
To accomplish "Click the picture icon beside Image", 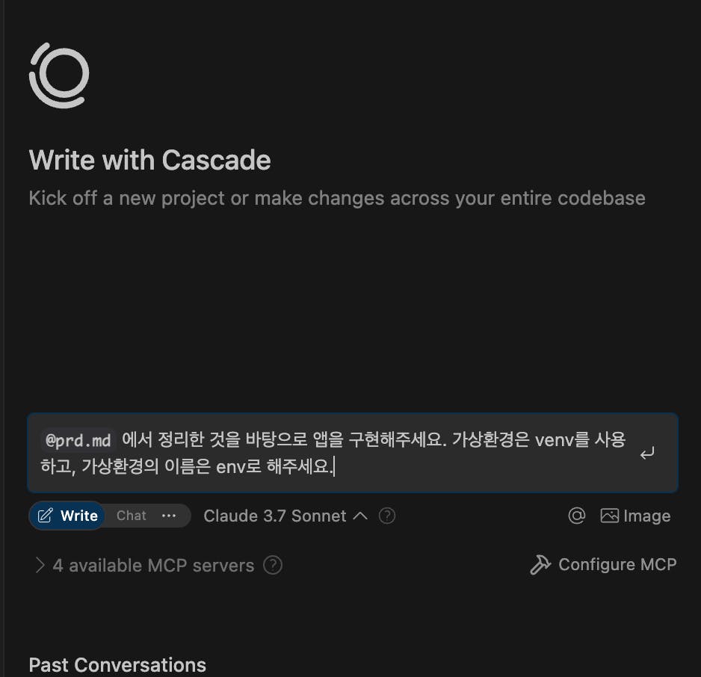I will [610, 516].
